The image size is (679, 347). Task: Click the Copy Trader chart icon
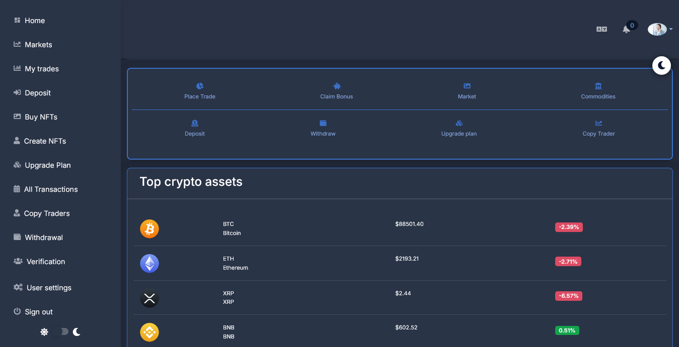598,124
